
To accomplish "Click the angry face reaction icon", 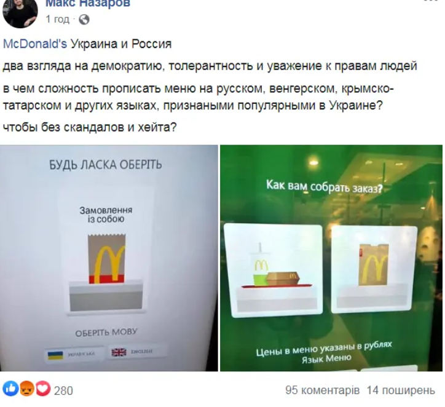I will 26,389.
